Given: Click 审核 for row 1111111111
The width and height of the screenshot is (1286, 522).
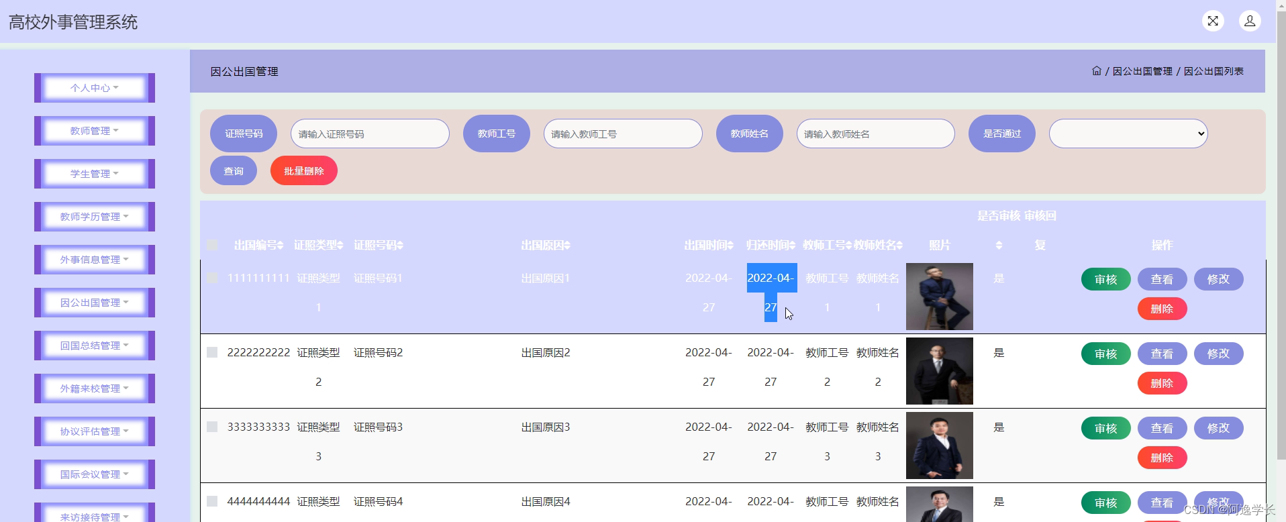Looking at the screenshot, I should pos(1105,279).
